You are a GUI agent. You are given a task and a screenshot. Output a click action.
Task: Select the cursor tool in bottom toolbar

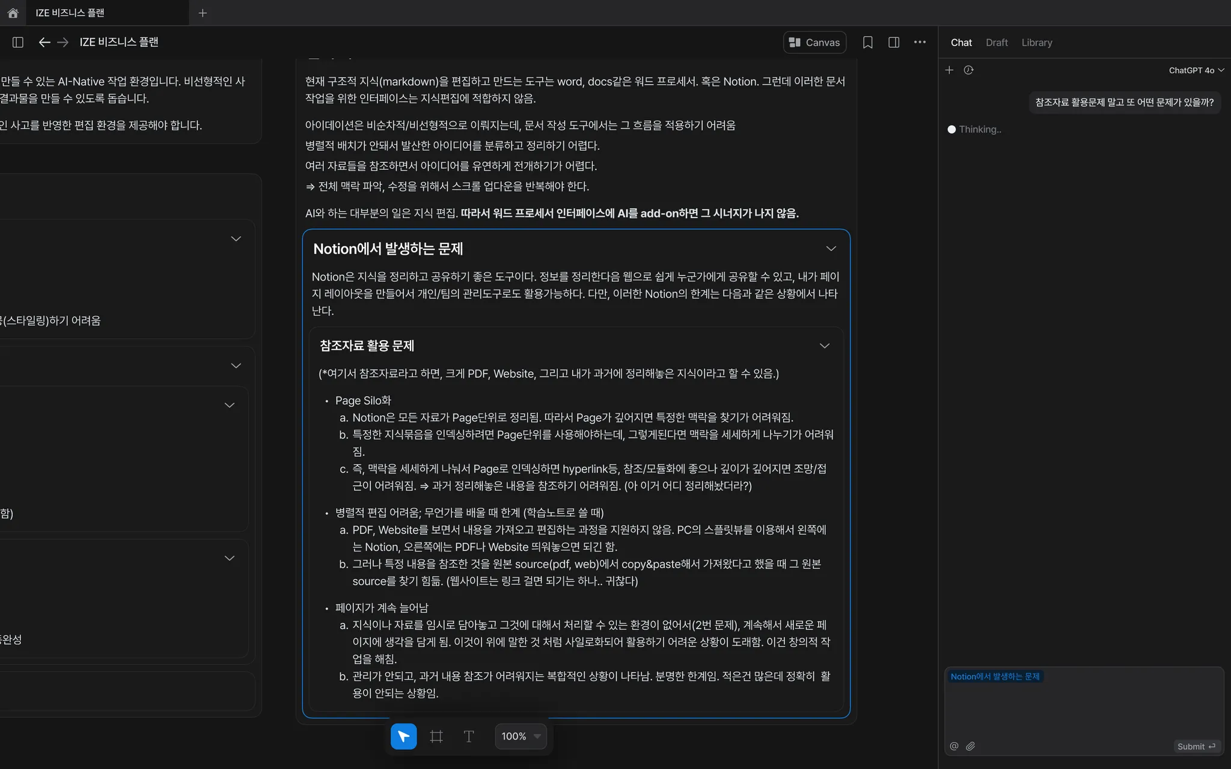pyautogui.click(x=403, y=736)
